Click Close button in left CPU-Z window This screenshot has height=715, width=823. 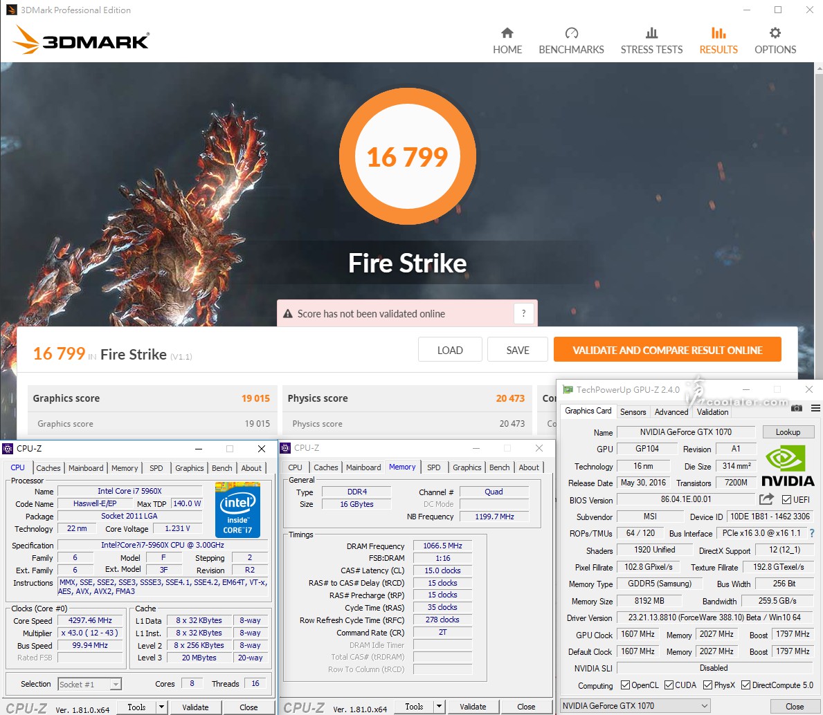pos(248,707)
